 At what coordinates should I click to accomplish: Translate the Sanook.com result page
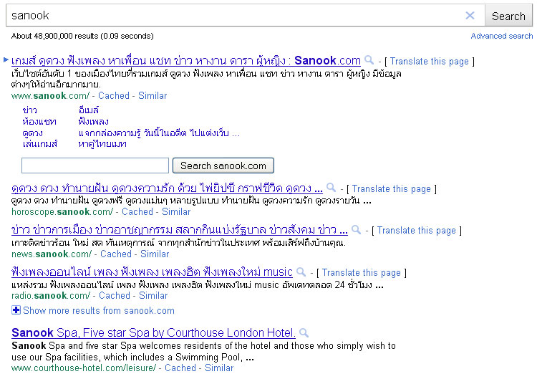pos(429,62)
